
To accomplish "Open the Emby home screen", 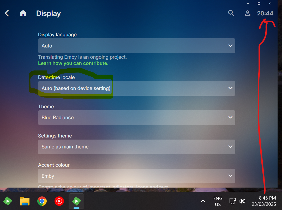I will pyautogui.click(x=23, y=13).
